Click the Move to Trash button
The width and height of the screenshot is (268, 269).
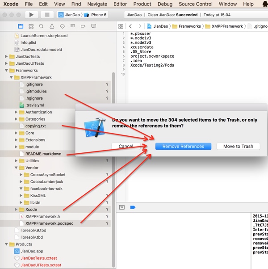pos(238,146)
